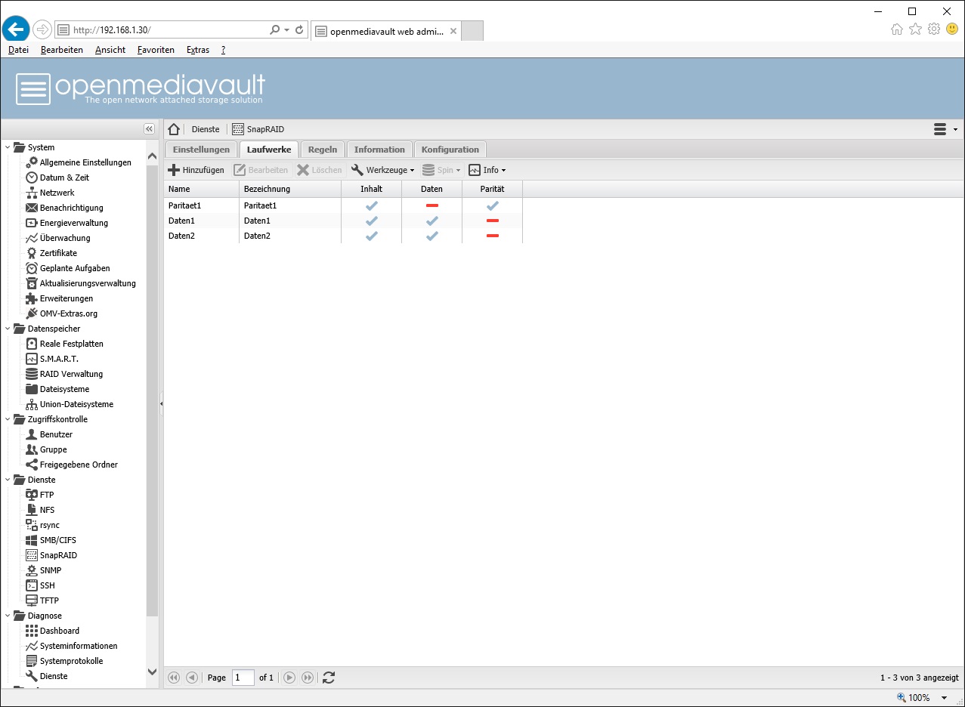Open the Energieverwaltung battery icon
Image resolution: width=965 pixels, height=707 pixels.
[x=32, y=223]
